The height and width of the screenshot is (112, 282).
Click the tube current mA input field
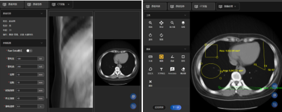[x=27, y=66]
